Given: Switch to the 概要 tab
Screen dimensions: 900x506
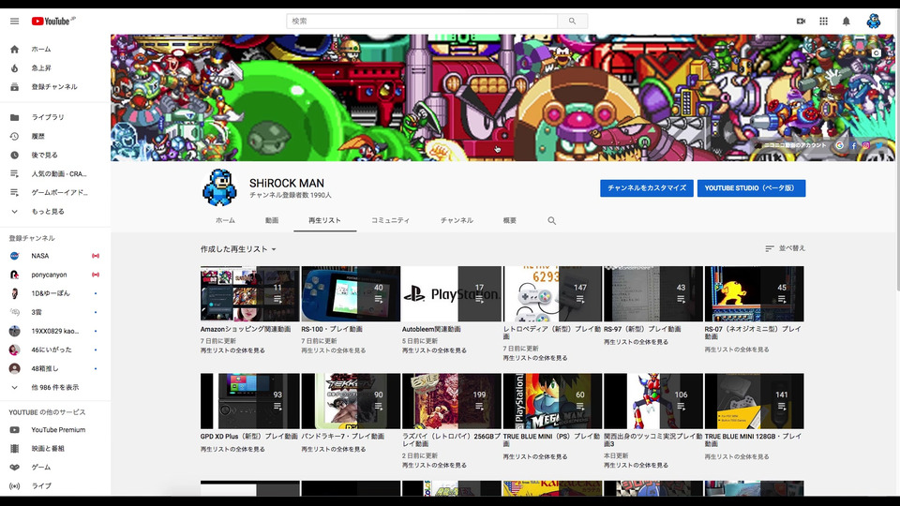Looking at the screenshot, I should (510, 221).
